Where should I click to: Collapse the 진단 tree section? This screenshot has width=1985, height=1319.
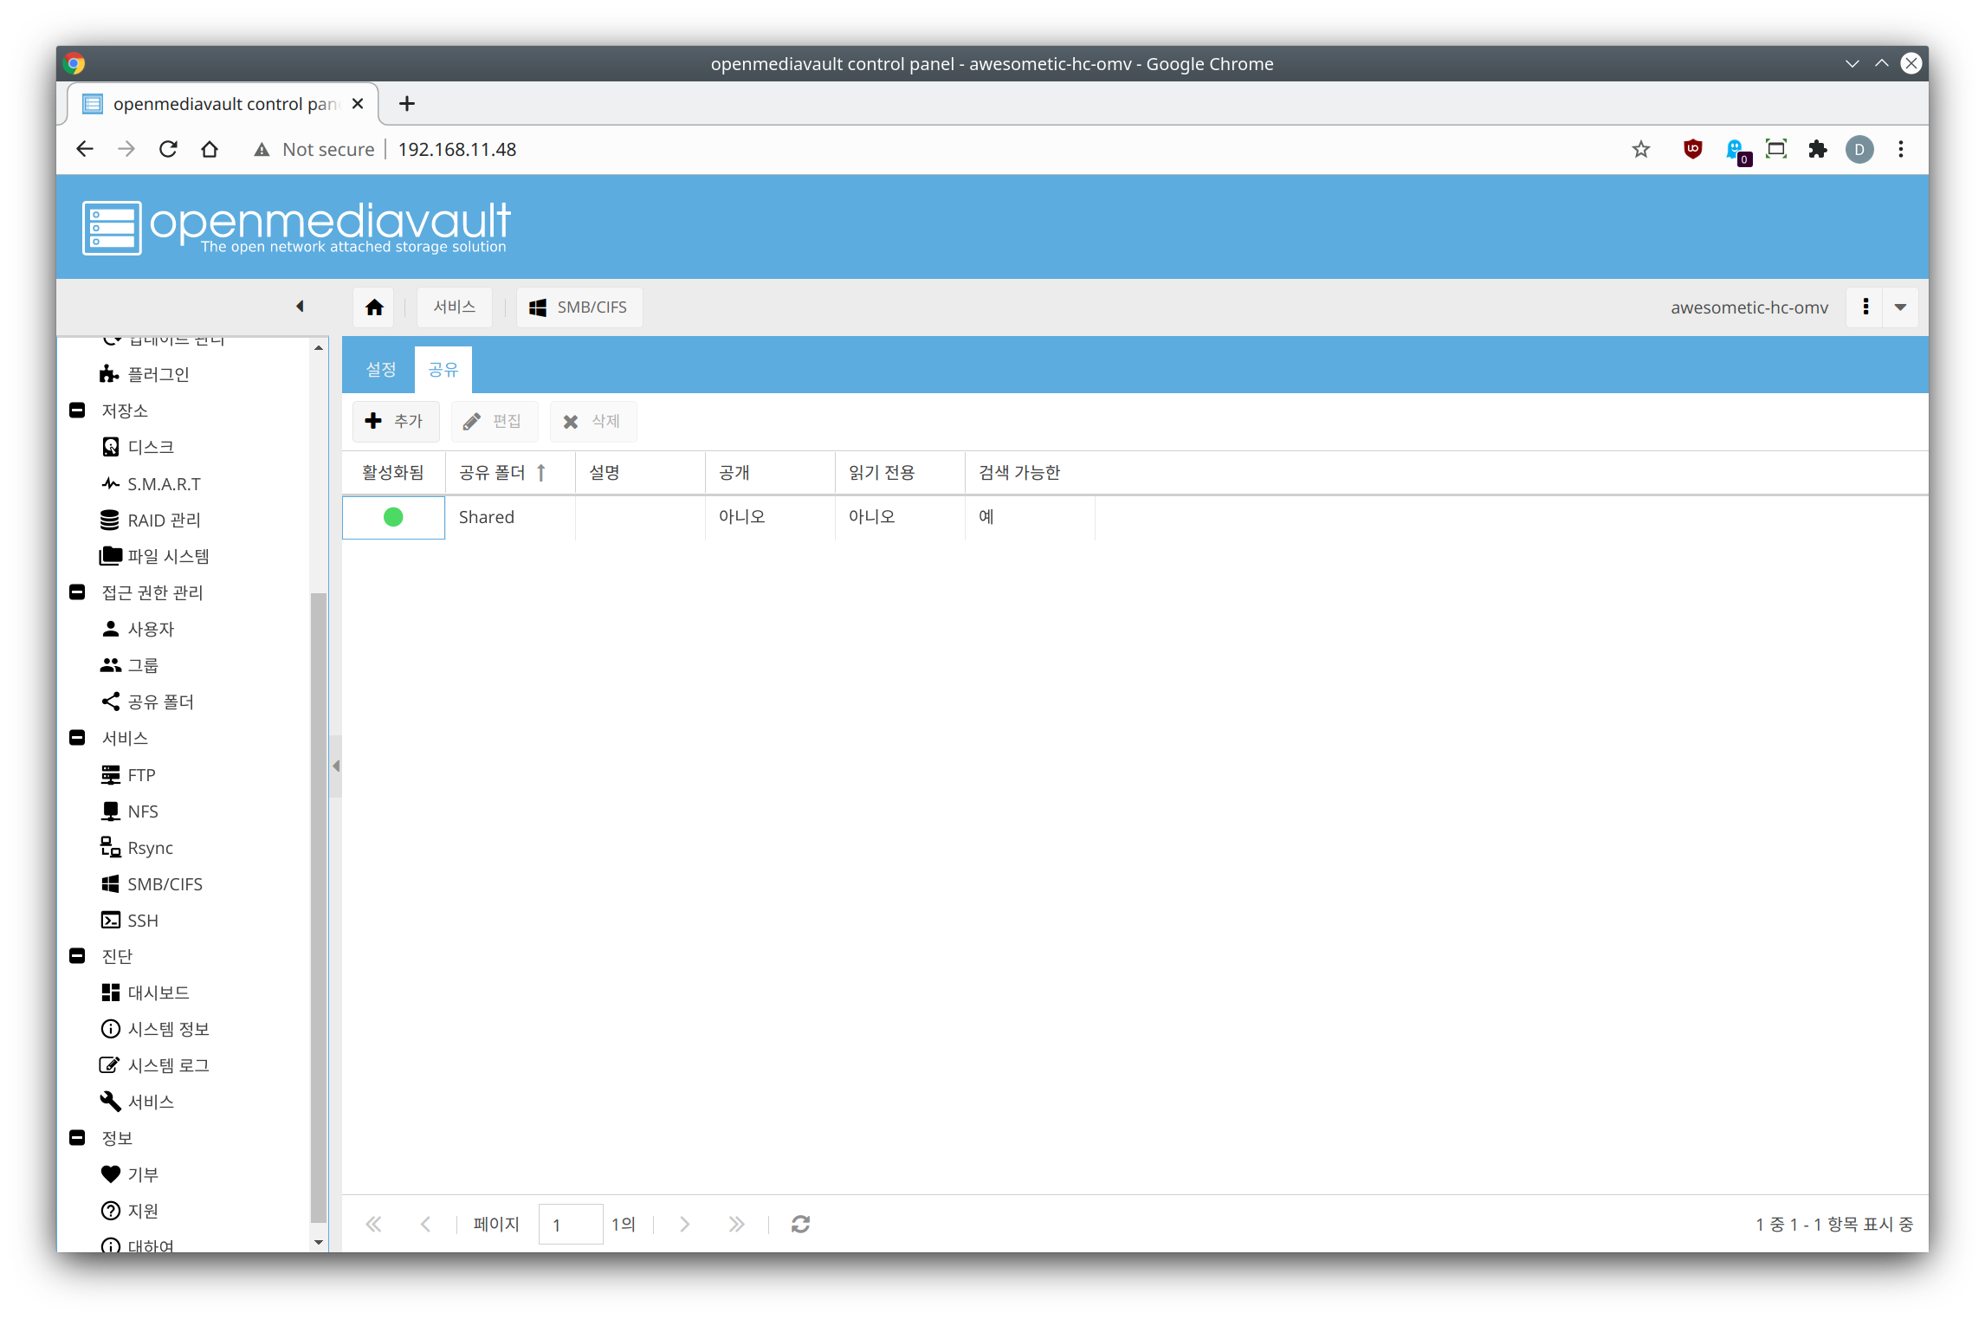pyautogui.click(x=77, y=955)
